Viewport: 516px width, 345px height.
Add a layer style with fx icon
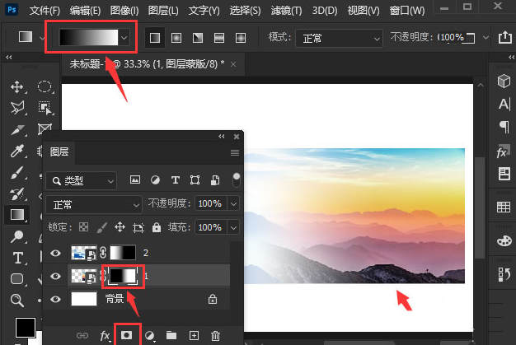106,336
